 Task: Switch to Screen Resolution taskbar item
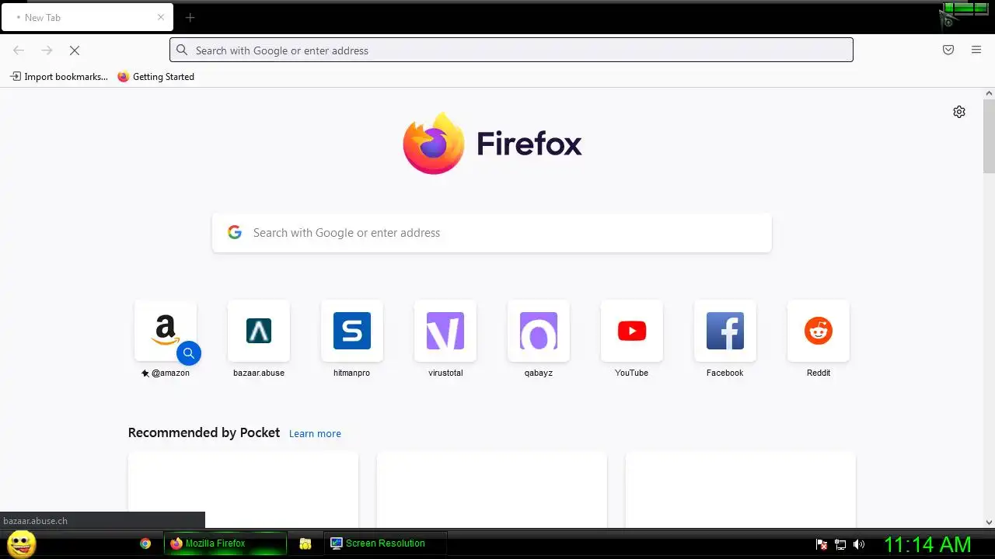click(386, 543)
